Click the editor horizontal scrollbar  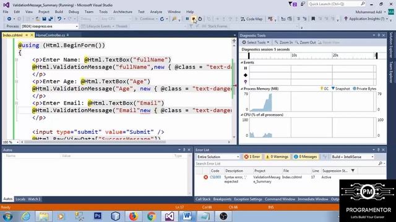pos(95,142)
